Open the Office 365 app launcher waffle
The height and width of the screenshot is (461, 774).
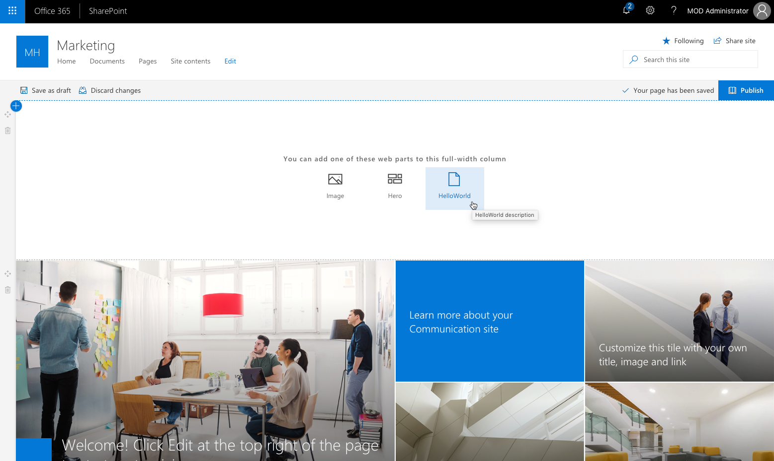tap(12, 11)
